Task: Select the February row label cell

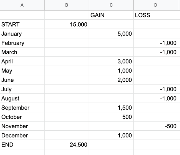Action: coord(22,43)
